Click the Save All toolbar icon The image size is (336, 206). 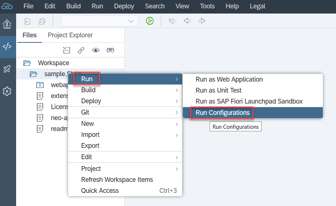coord(42,21)
